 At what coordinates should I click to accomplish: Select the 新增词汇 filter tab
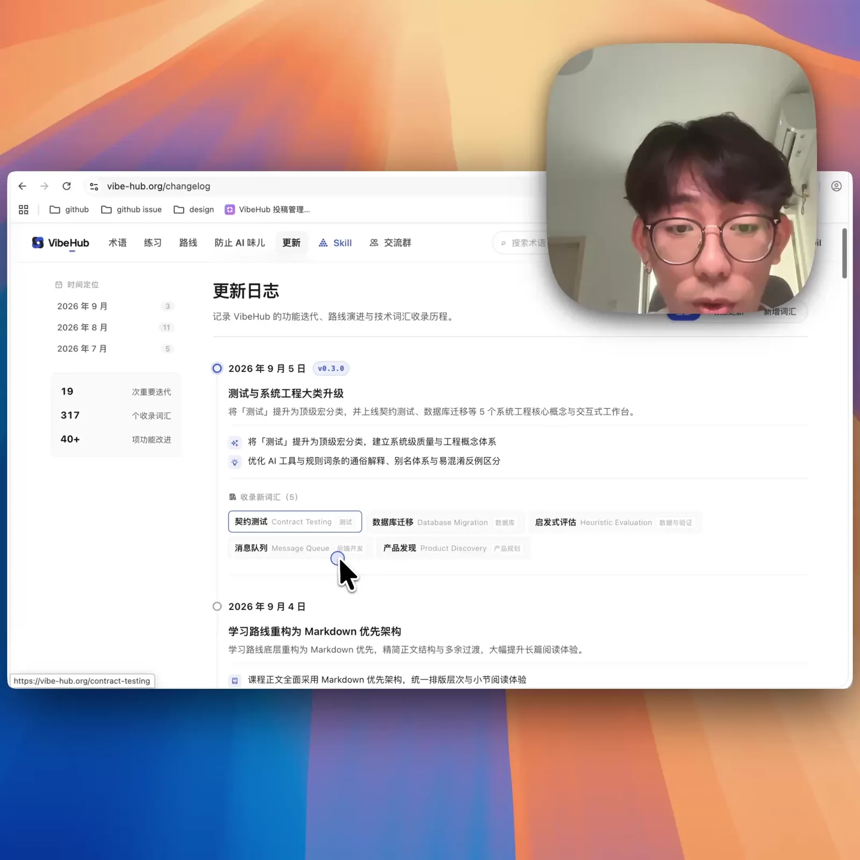click(x=780, y=311)
